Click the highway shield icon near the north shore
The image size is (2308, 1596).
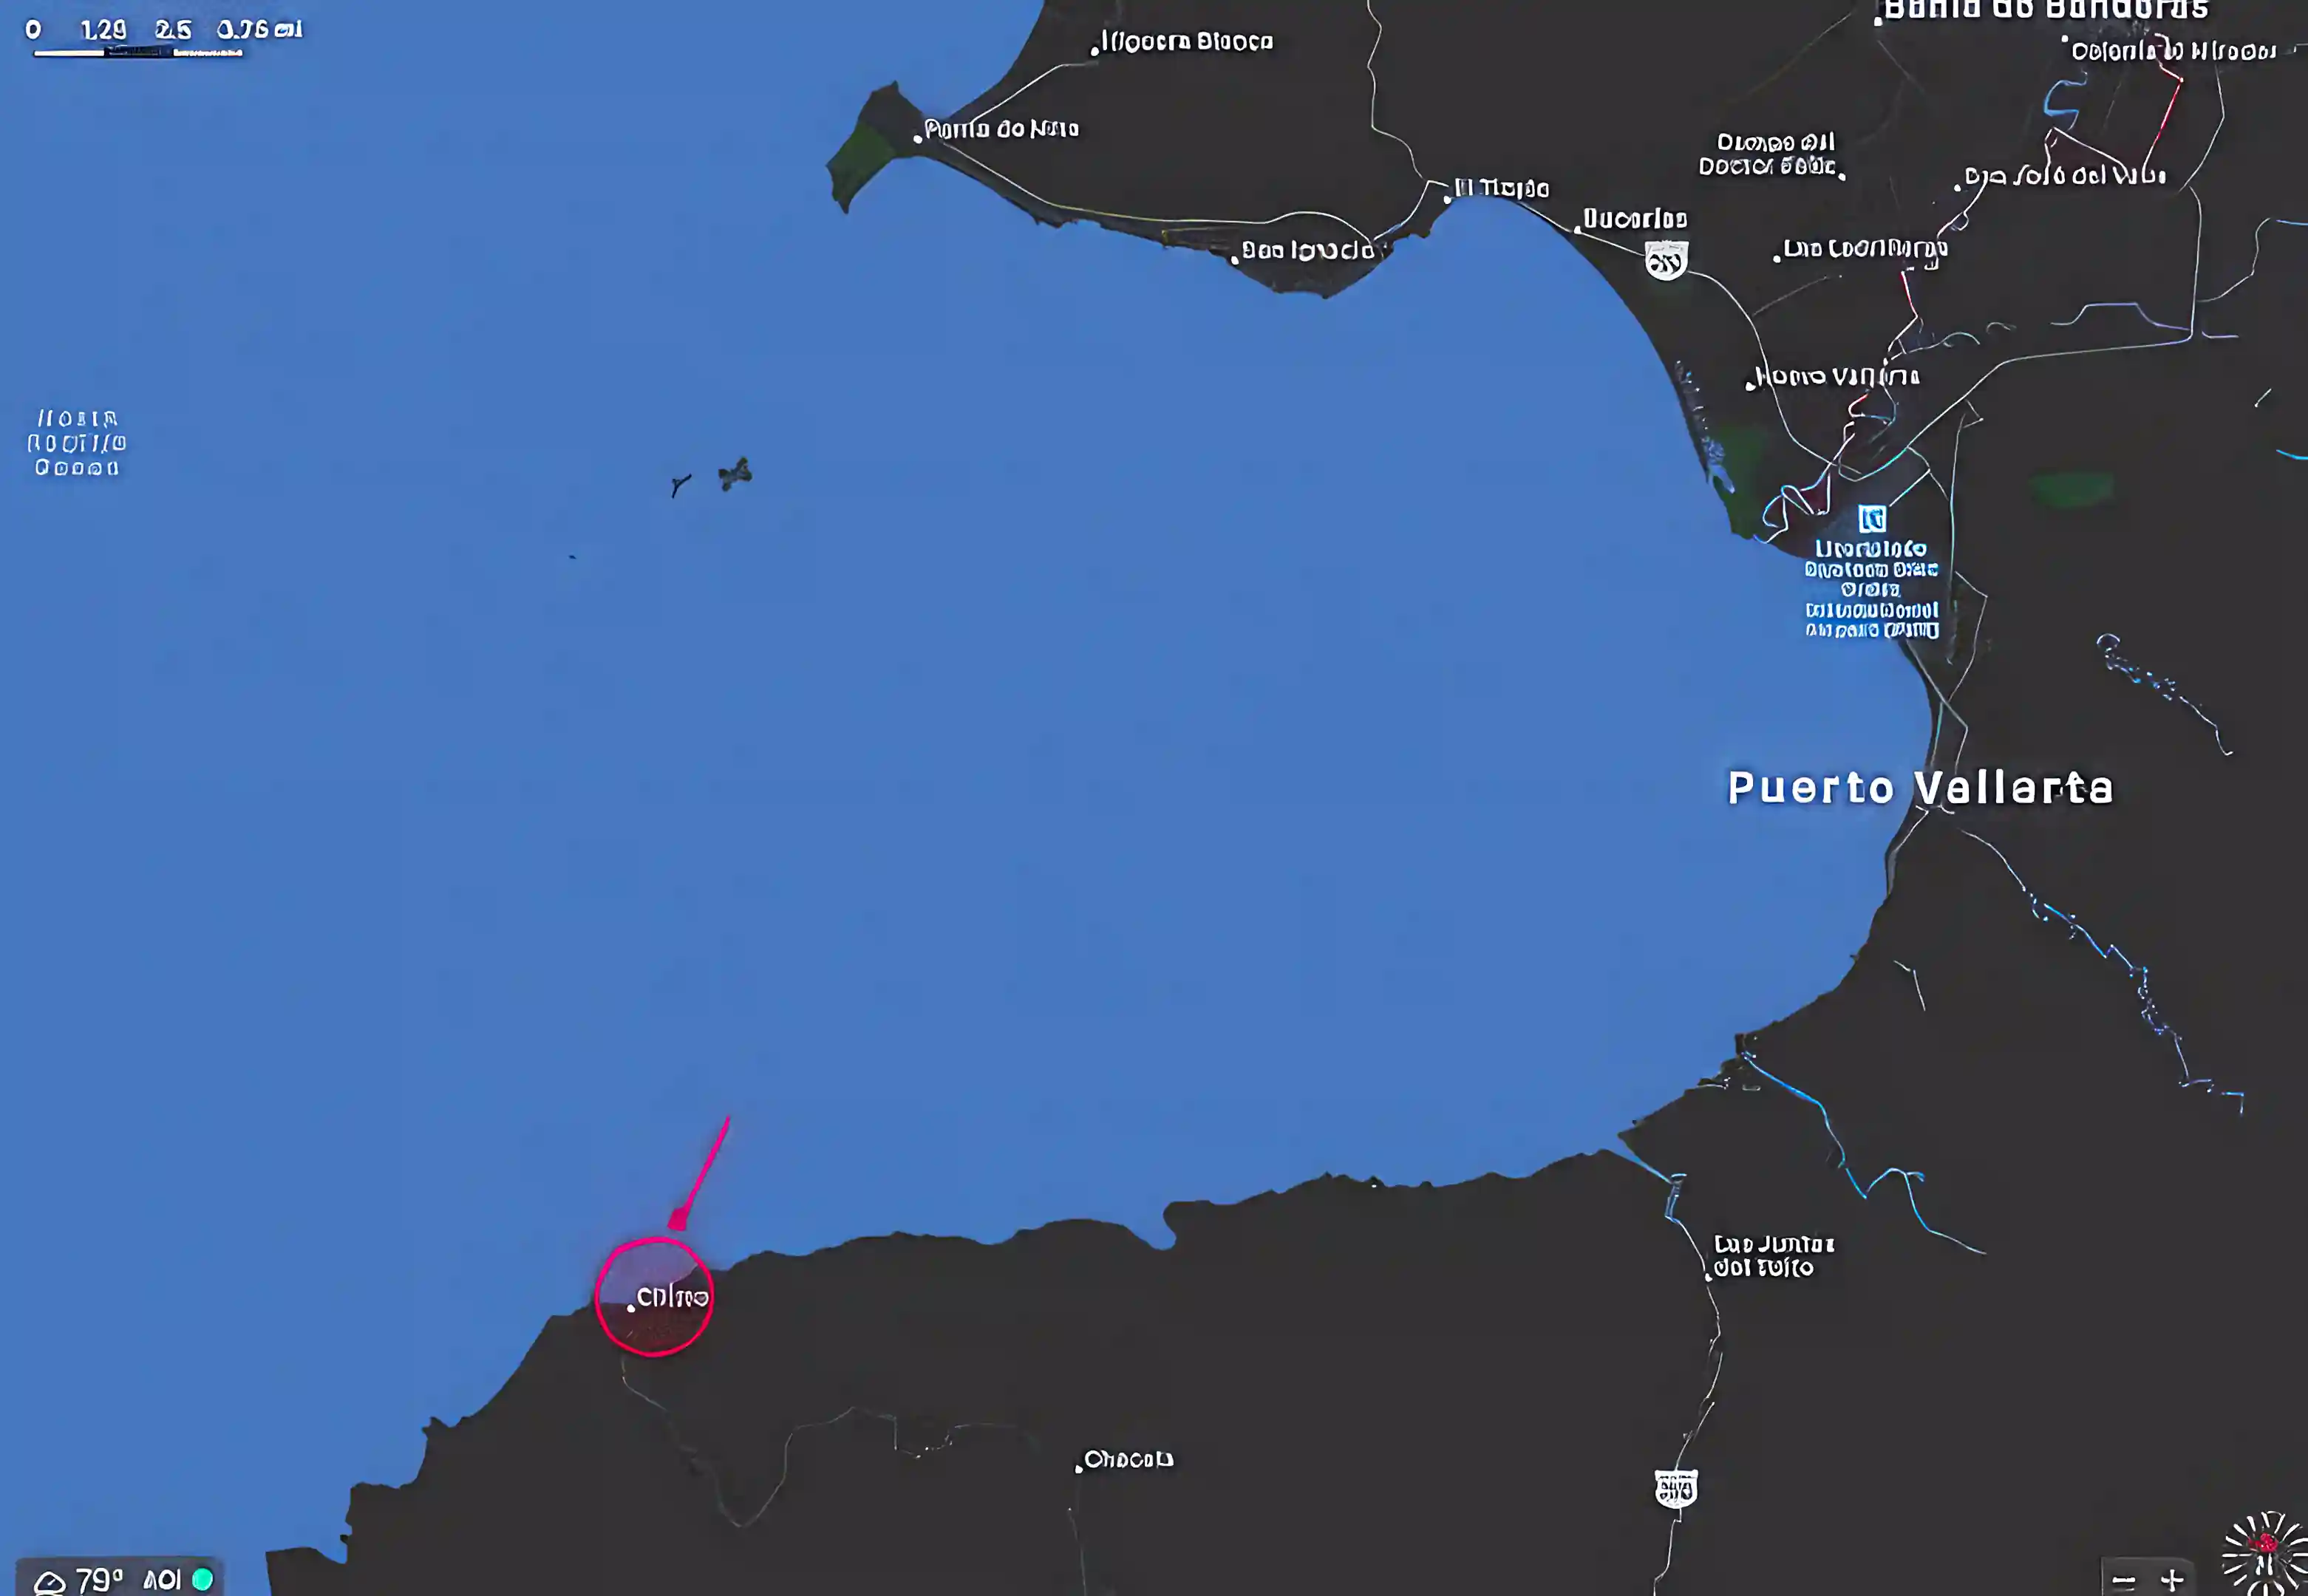point(1666,261)
